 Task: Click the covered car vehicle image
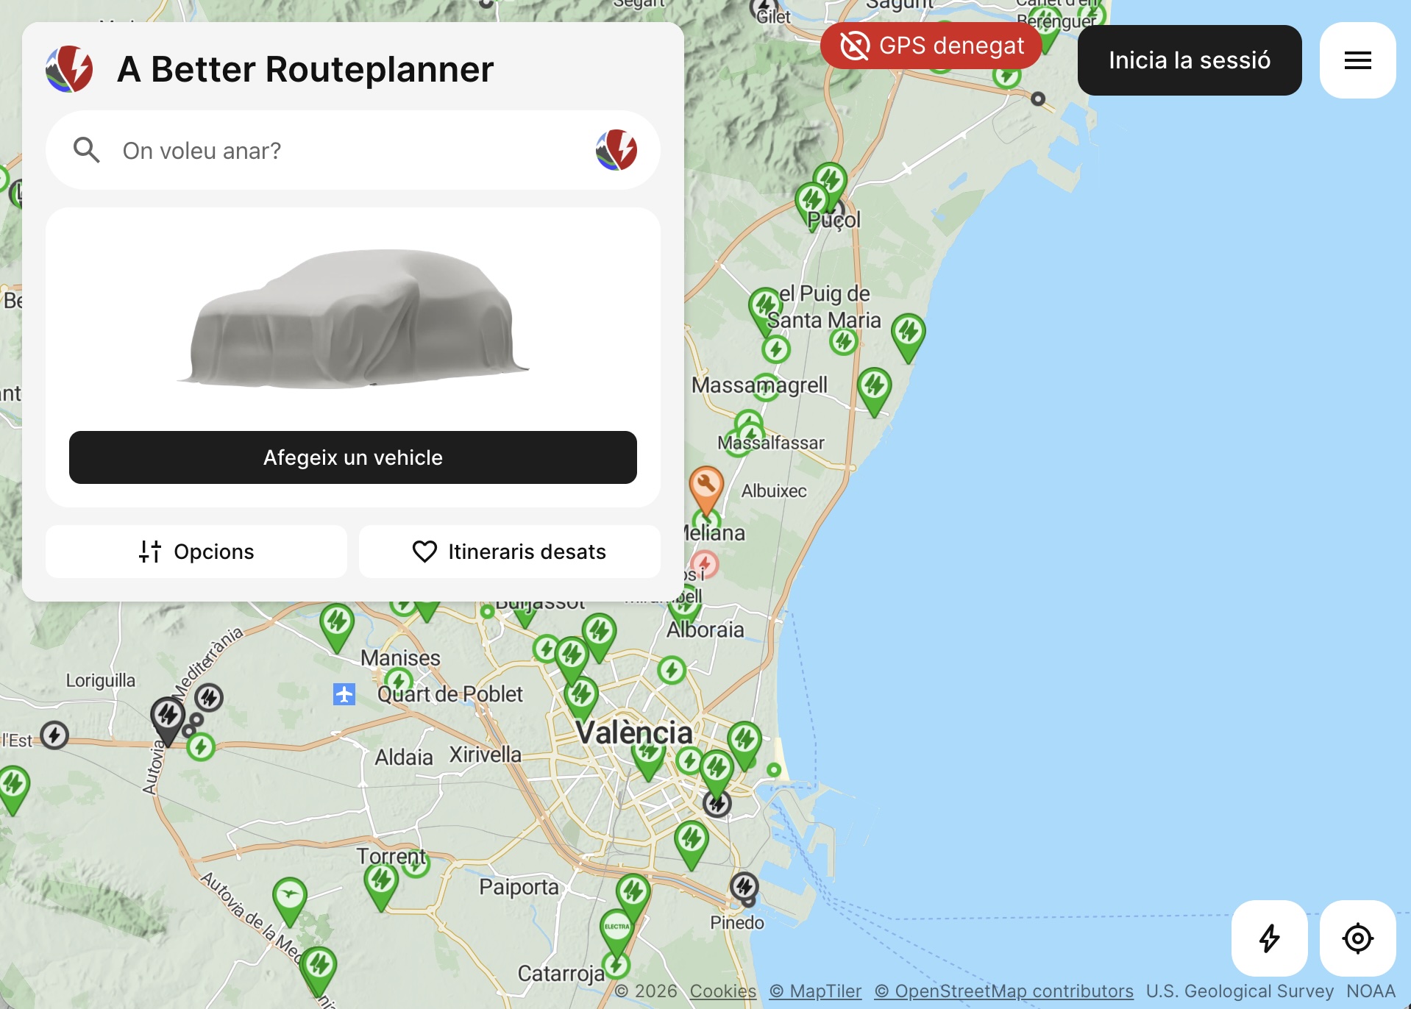(x=353, y=318)
